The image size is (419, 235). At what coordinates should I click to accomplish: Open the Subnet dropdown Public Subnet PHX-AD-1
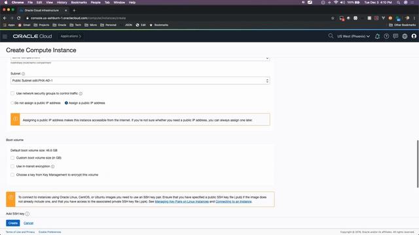pos(140,81)
